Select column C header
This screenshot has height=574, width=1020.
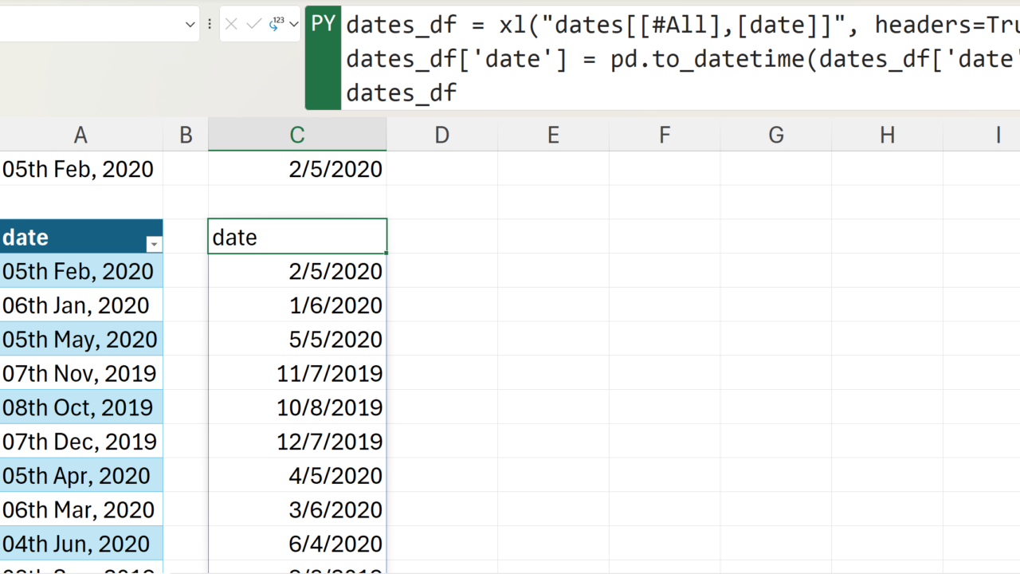(297, 136)
